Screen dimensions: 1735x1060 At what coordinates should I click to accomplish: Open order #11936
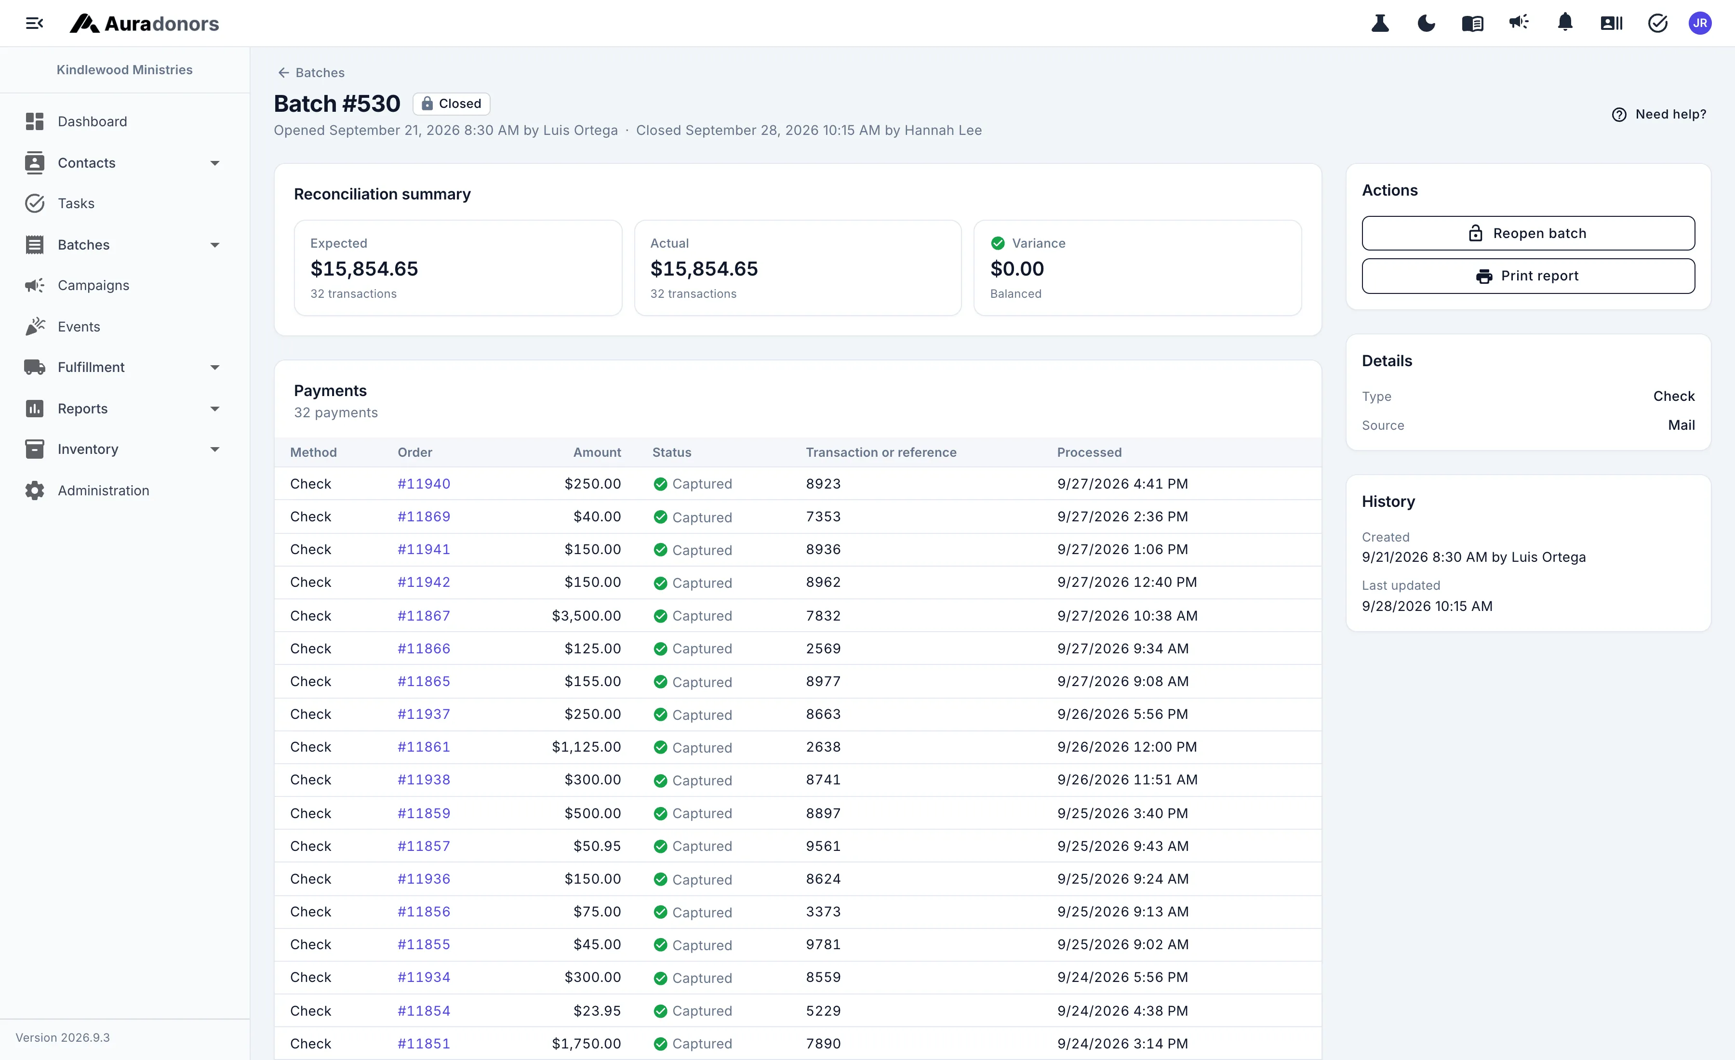(424, 879)
